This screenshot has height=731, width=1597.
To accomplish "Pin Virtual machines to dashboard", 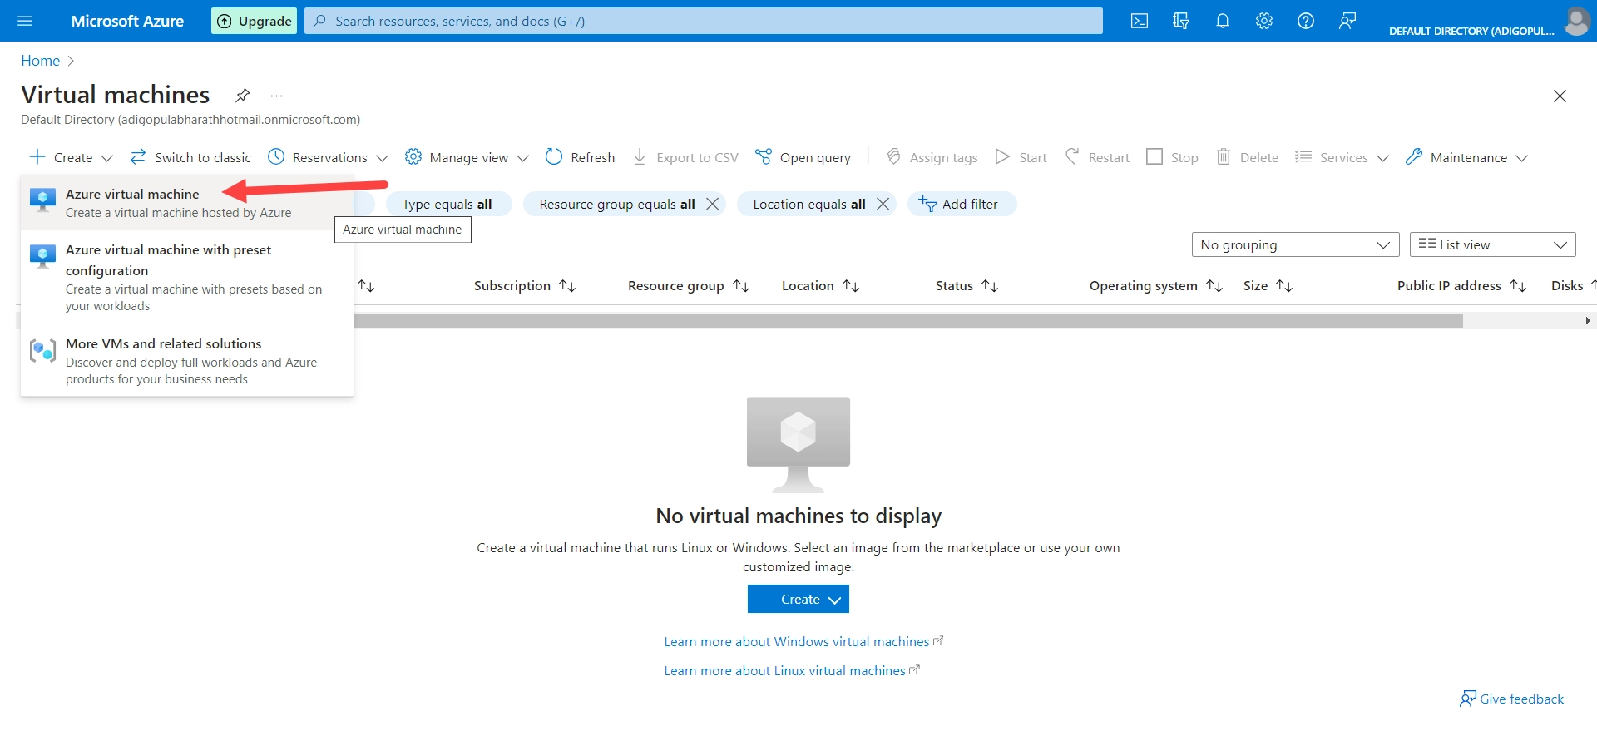I will (242, 95).
